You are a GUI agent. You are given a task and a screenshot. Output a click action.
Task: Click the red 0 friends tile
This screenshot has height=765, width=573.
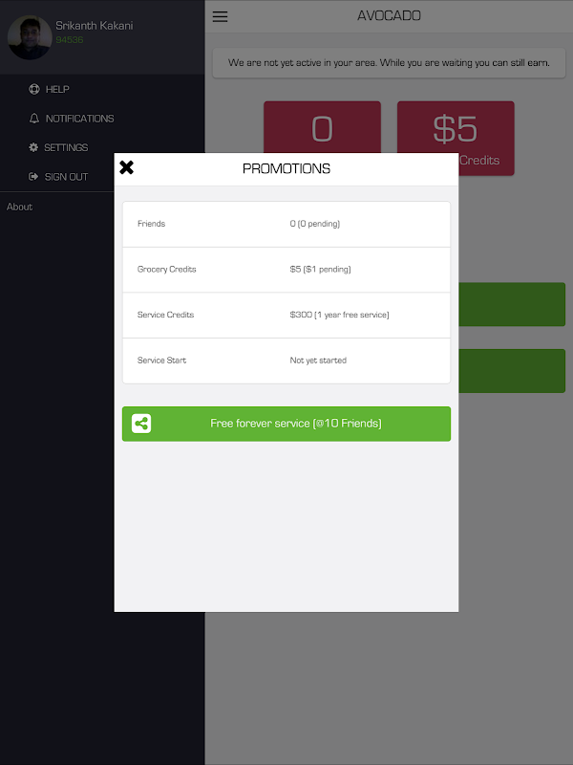point(322,127)
